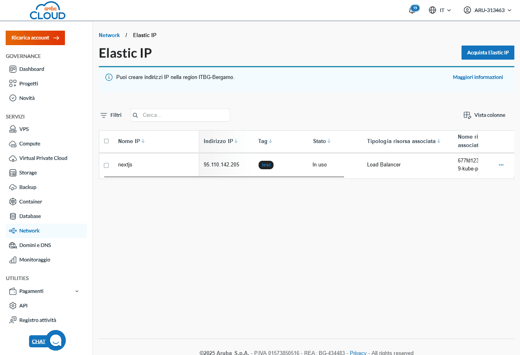This screenshot has width=520, height=355.
Task: Click the Aruba Cloud logo
Action: pyautogui.click(x=48, y=10)
